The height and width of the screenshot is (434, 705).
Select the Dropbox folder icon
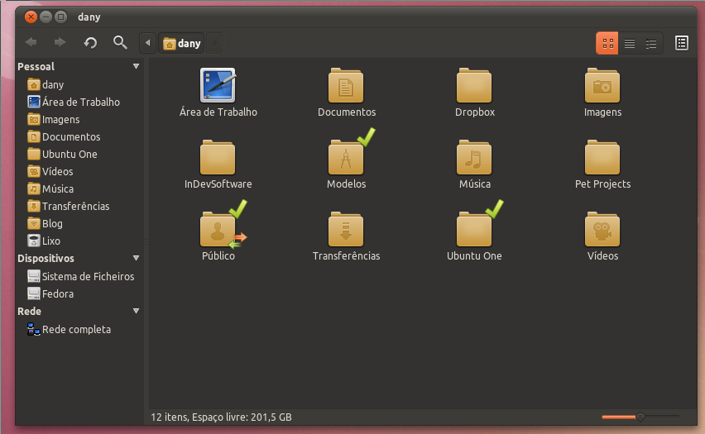474,85
